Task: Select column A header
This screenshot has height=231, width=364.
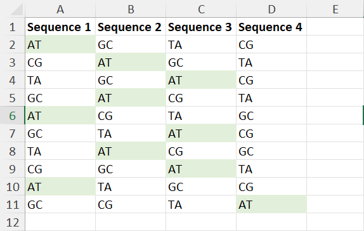Action: click(x=60, y=9)
